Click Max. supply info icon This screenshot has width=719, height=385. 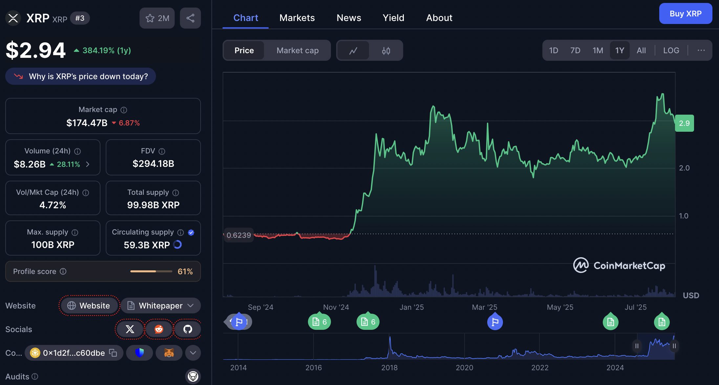click(75, 233)
